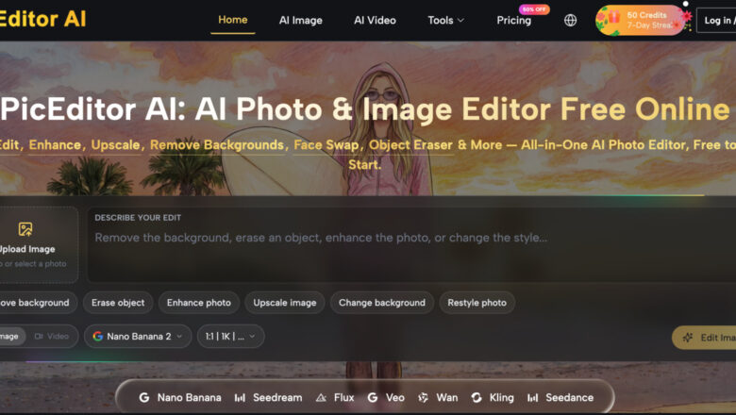The width and height of the screenshot is (736, 415).
Task: Click the Upload Image icon
Action: point(25,229)
